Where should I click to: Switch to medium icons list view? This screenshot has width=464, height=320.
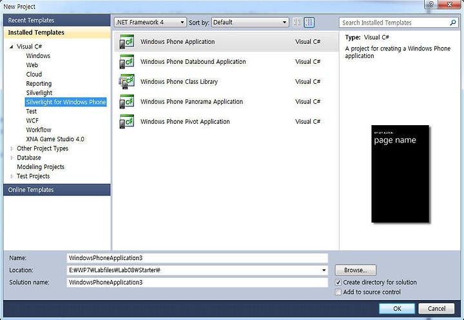[x=309, y=22]
